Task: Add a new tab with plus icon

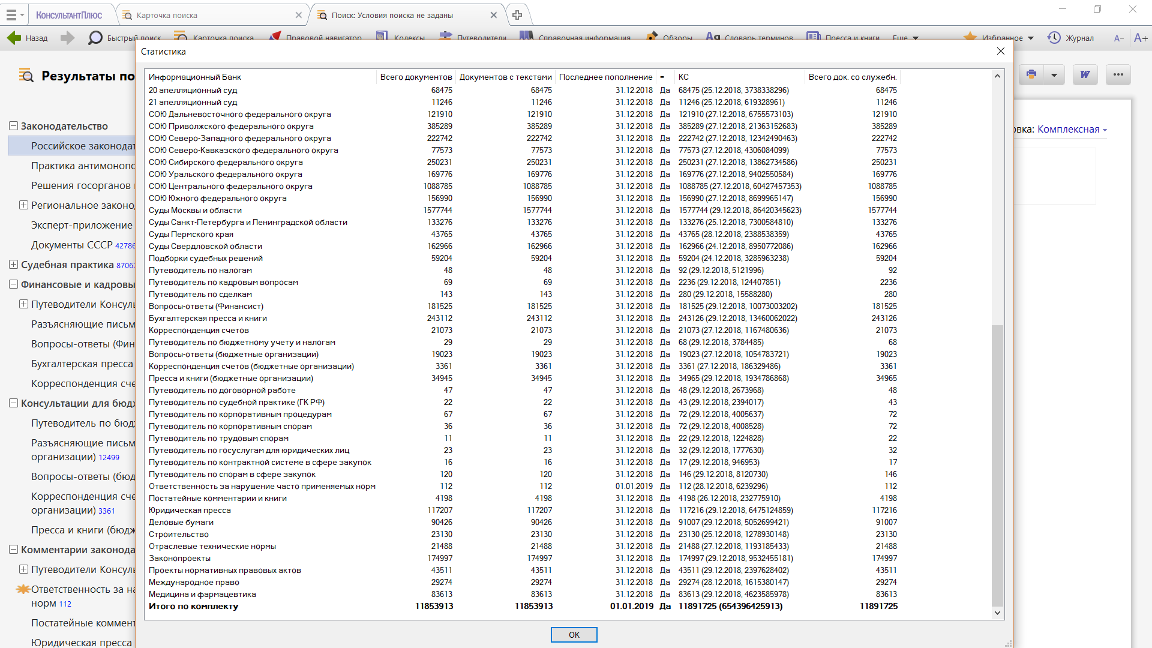Action: (517, 15)
